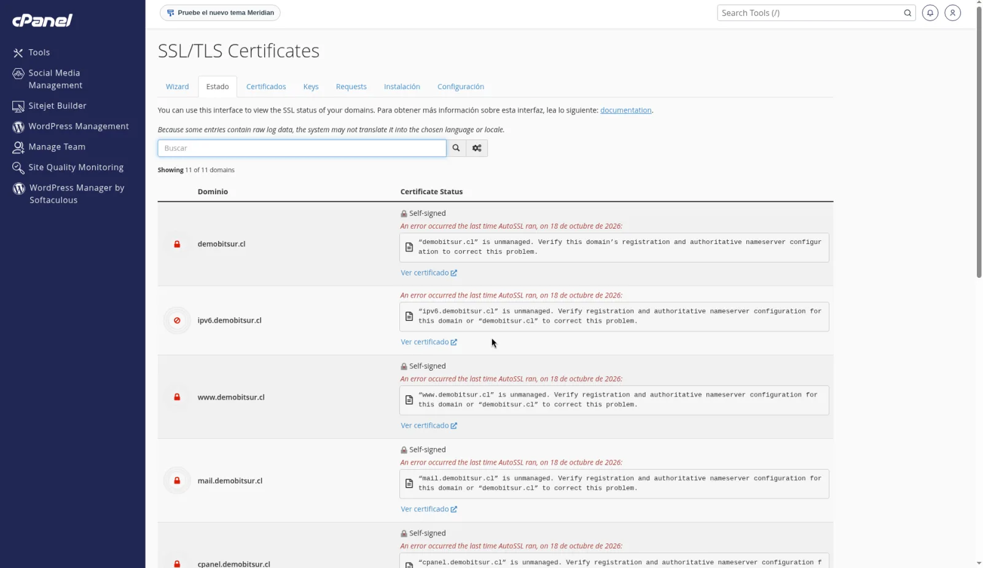Image resolution: width=983 pixels, height=568 pixels.
Task: Go to the Configuración tab
Action: (461, 87)
